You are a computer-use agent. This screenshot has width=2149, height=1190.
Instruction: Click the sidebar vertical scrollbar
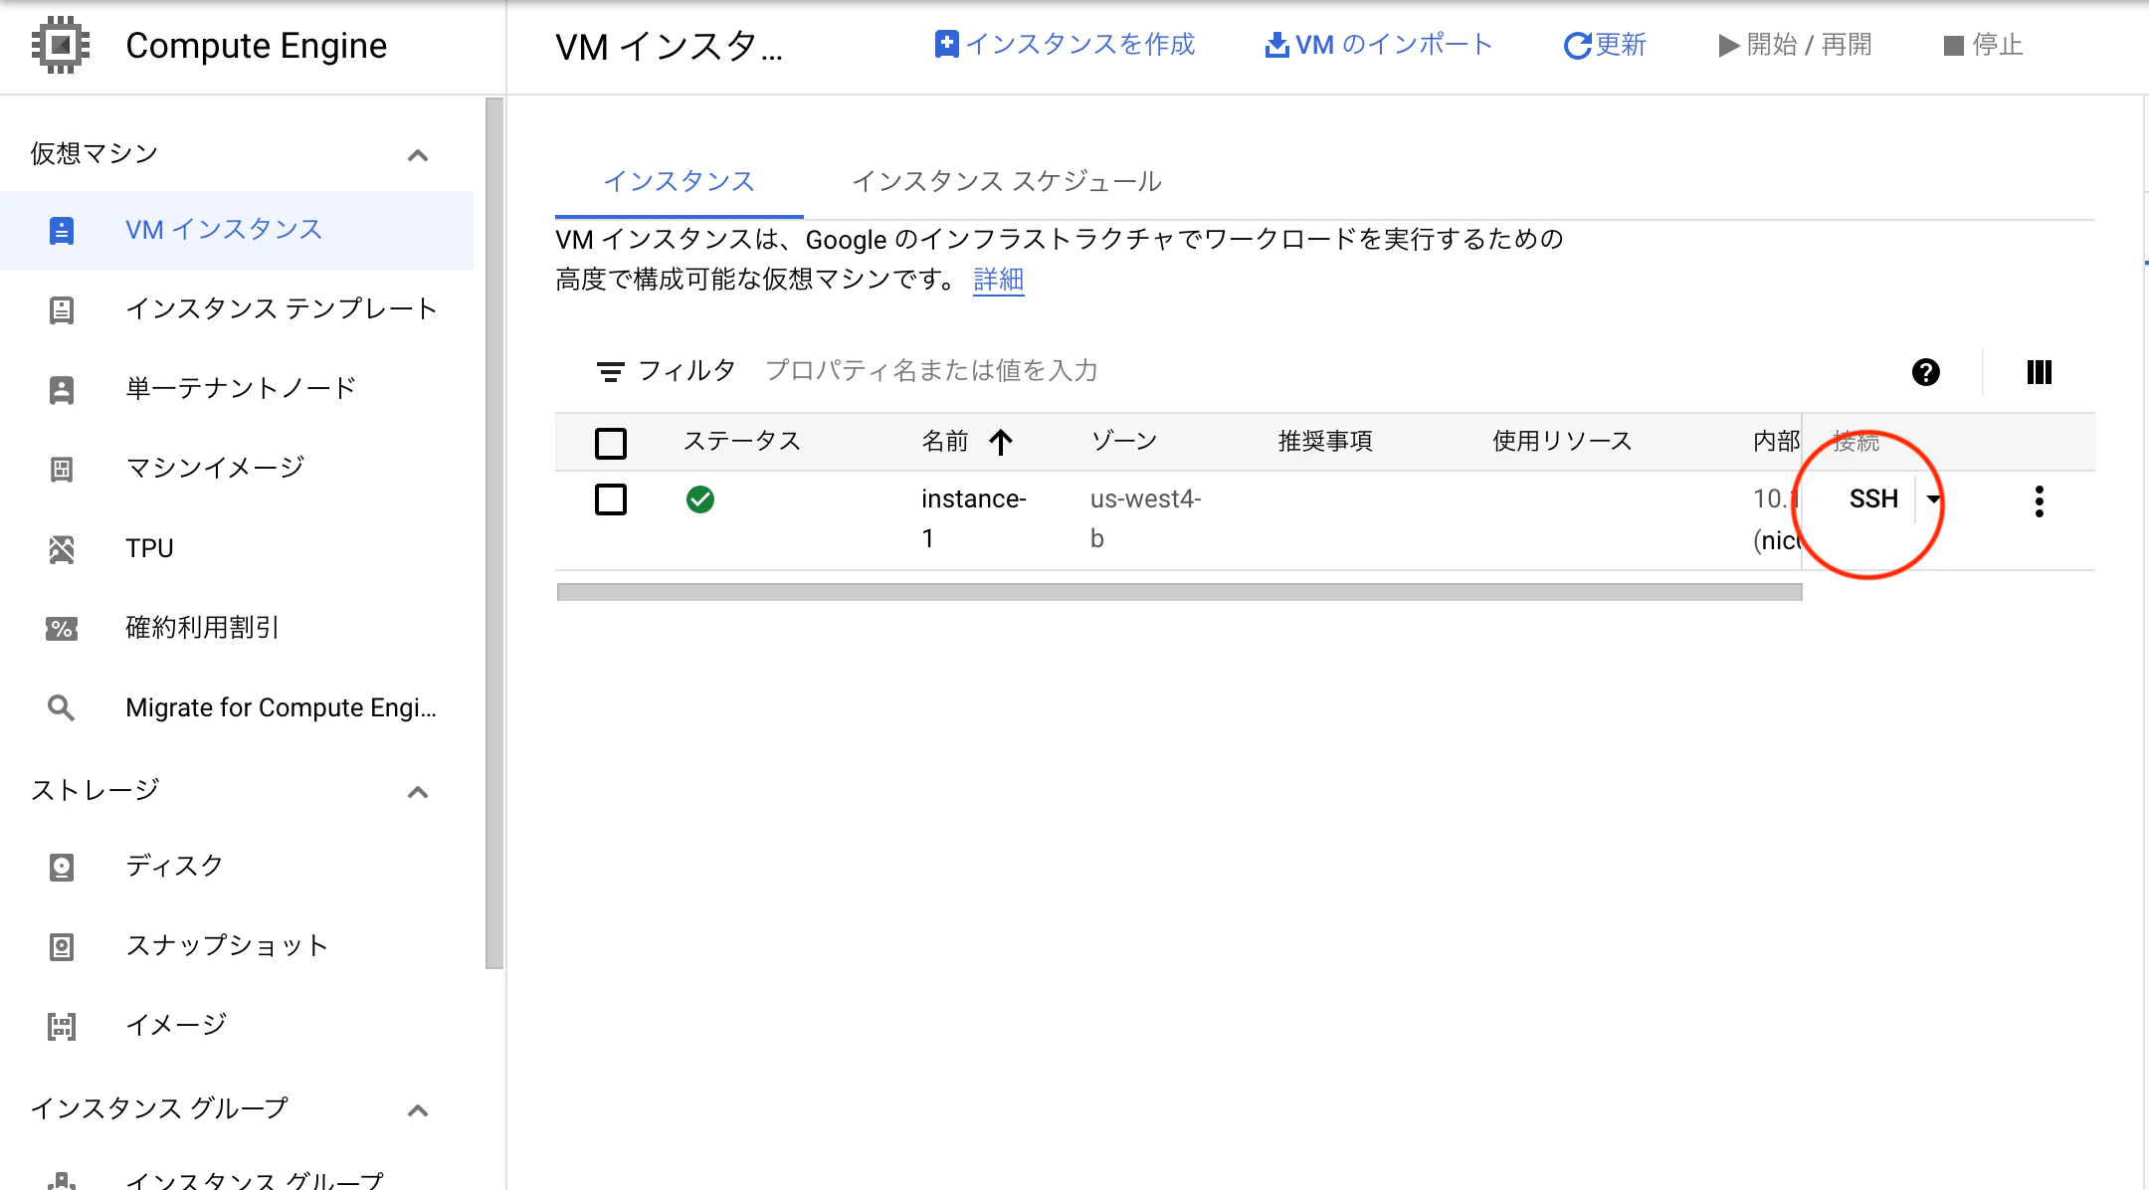coord(494,533)
